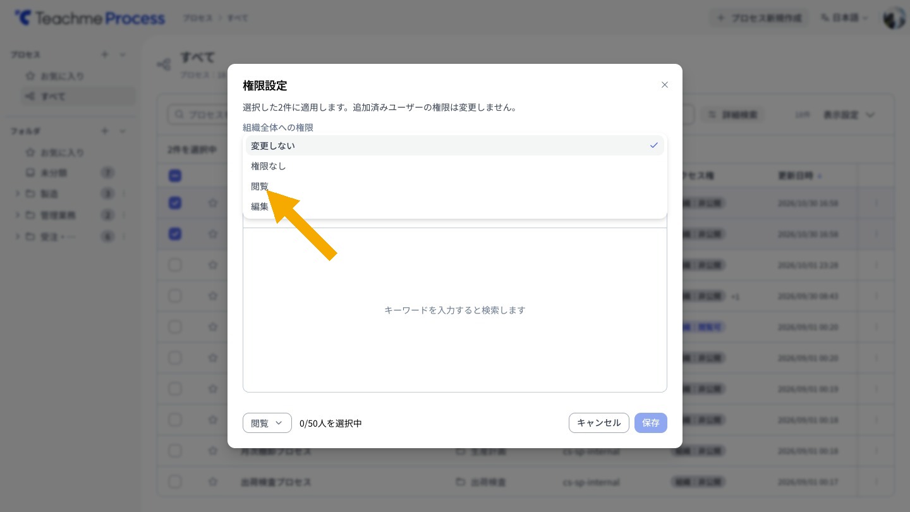Open kebab menu for 2026/10/01 23:28 row
Viewport: 910px width, 512px height.
click(876, 265)
